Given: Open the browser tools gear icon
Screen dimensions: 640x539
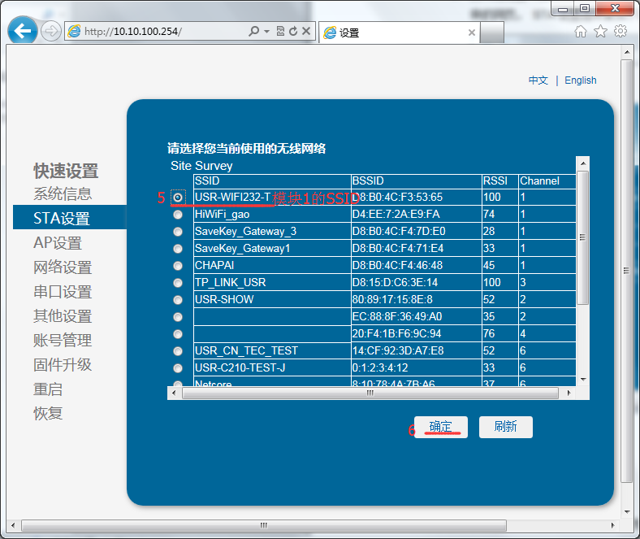Looking at the screenshot, I should point(621,32).
